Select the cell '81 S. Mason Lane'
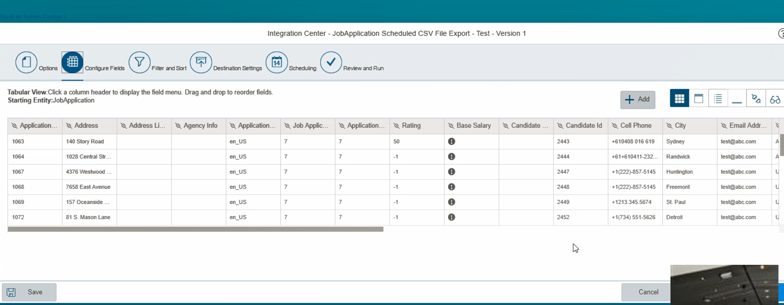This screenshot has width=784, height=305. [x=90, y=217]
